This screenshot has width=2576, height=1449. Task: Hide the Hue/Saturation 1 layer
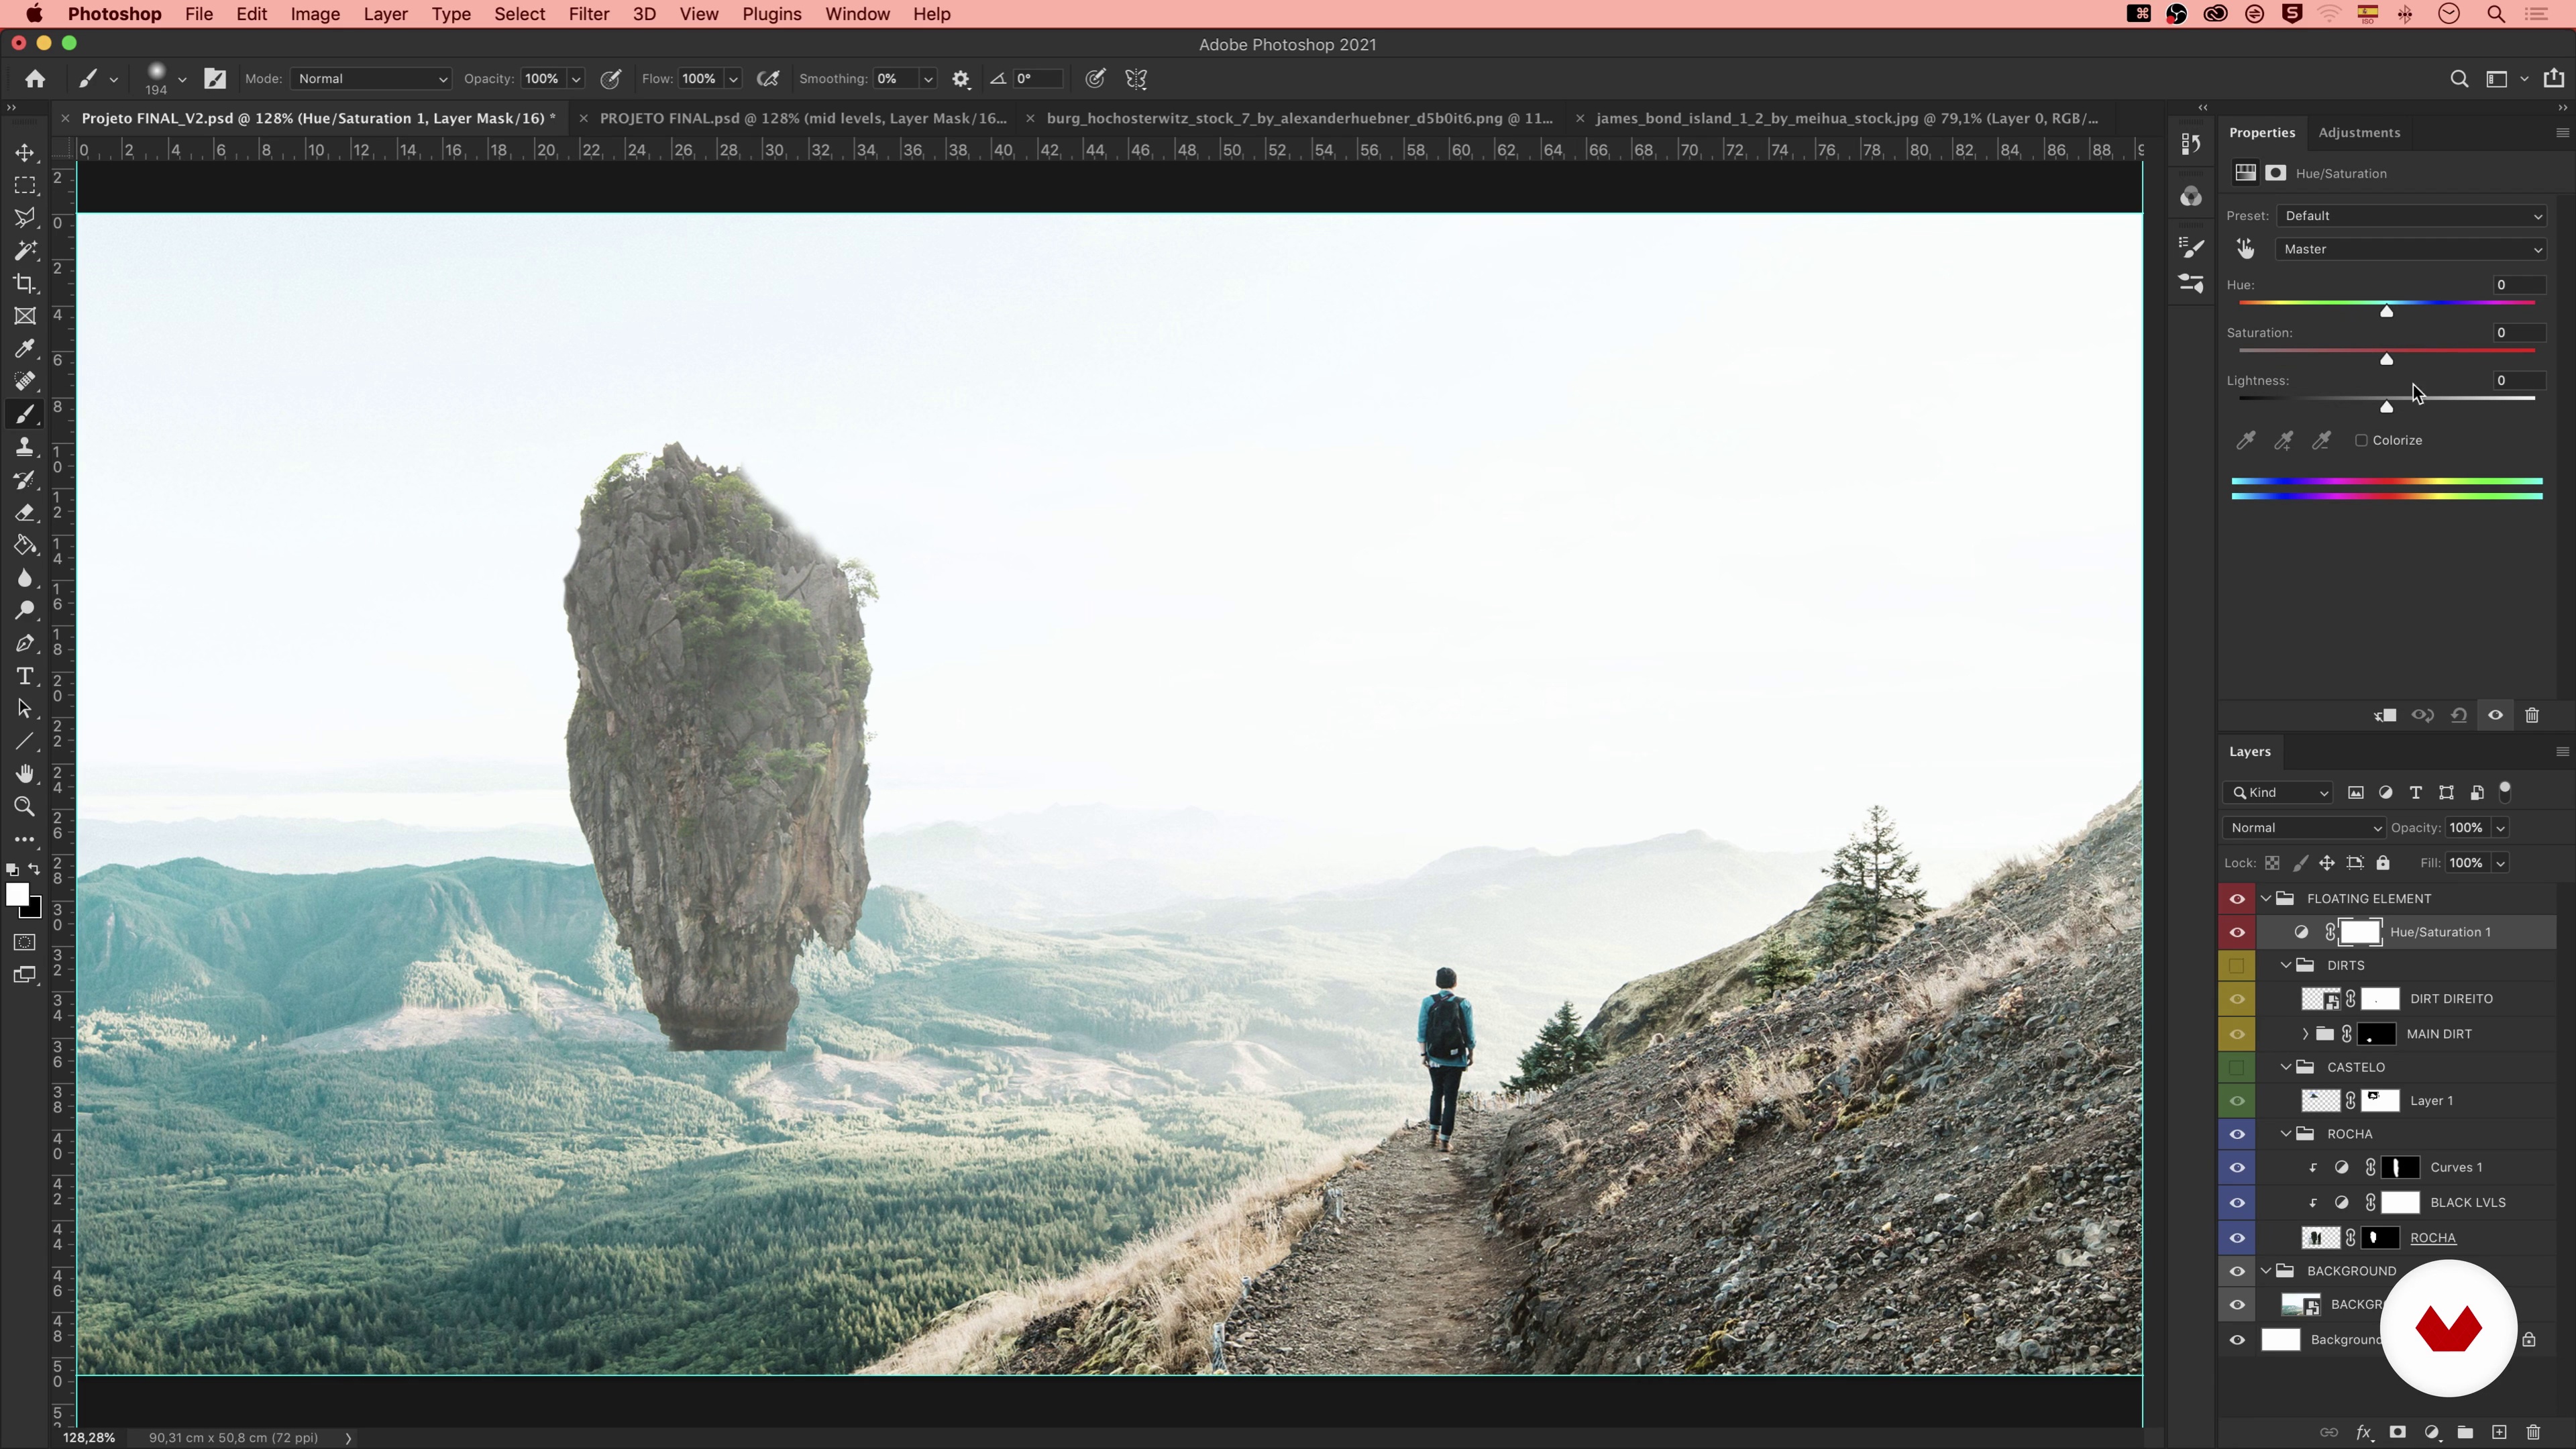(2237, 932)
